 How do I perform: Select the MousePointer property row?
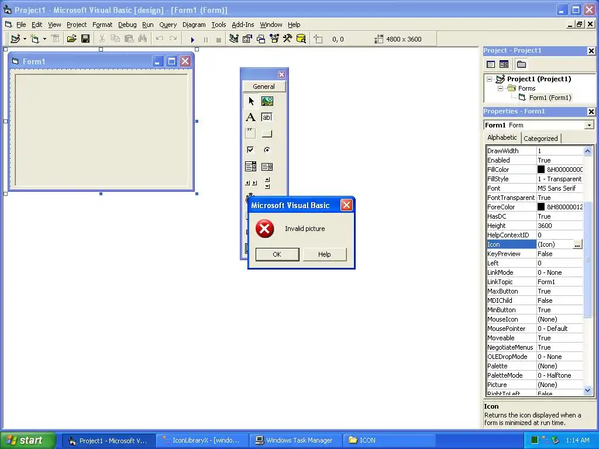tap(535, 329)
